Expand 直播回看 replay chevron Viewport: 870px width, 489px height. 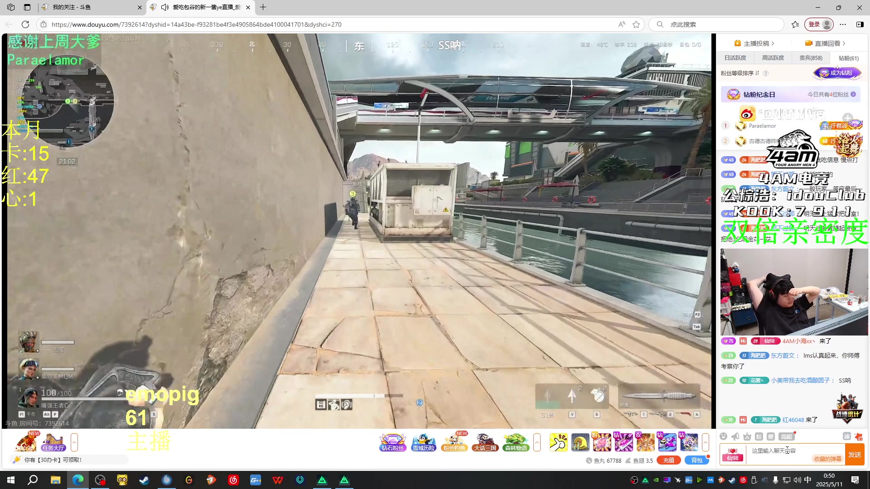pos(844,43)
